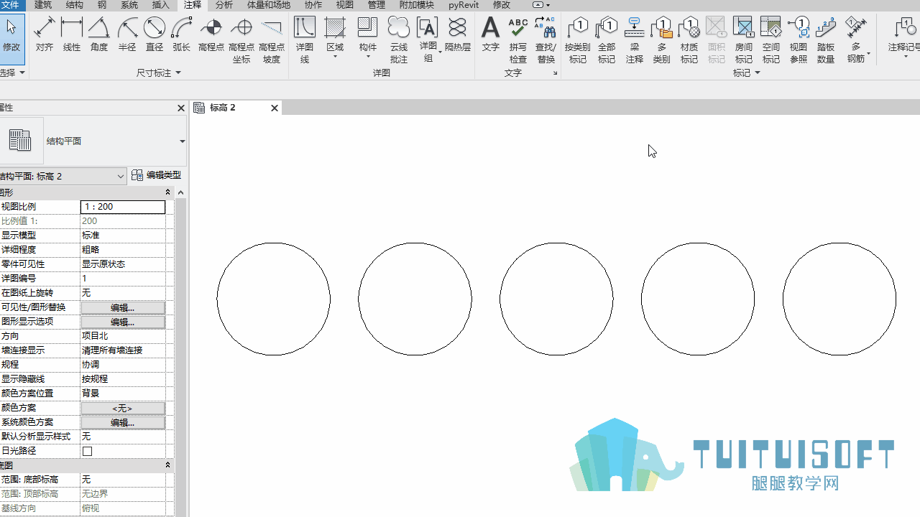This screenshot has width=920, height=517.
Task: Activate the 直径 diameter dimension tool
Action: 155,35
